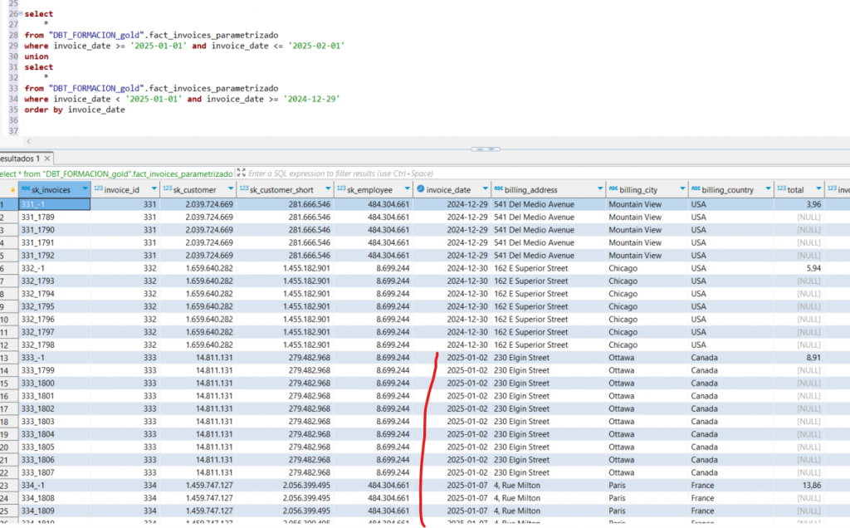The image size is (850, 528).
Task: Click the expand filter panel icon
Action: pos(241,174)
